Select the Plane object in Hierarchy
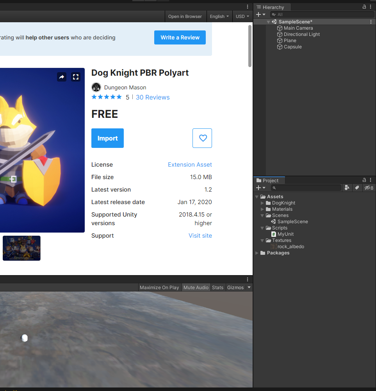 point(290,41)
